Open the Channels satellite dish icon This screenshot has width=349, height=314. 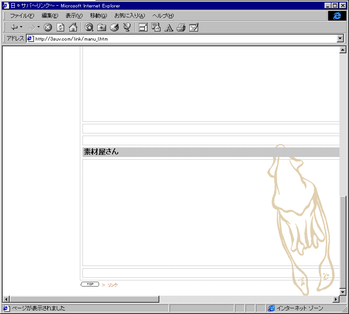tap(127, 27)
